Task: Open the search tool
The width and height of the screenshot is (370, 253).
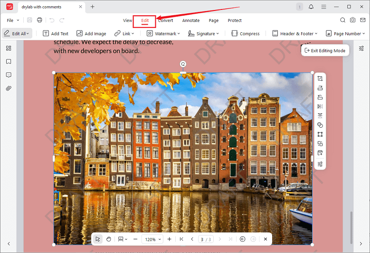Action: [342, 20]
